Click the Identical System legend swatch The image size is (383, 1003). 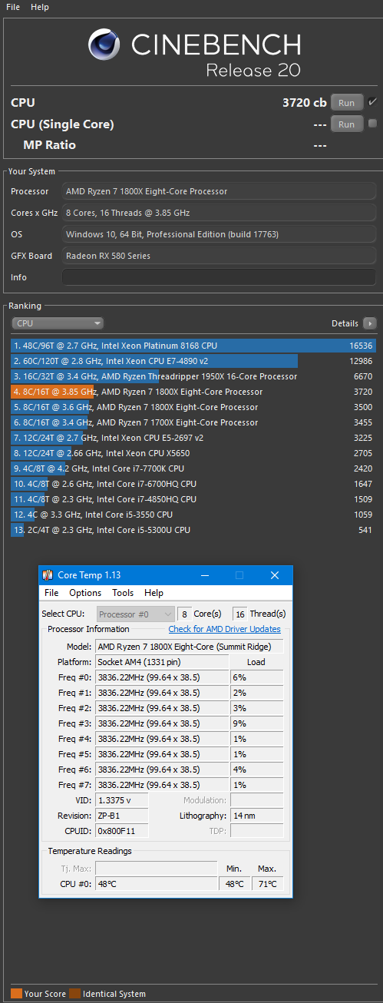pyautogui.click(x=74, y=994)
